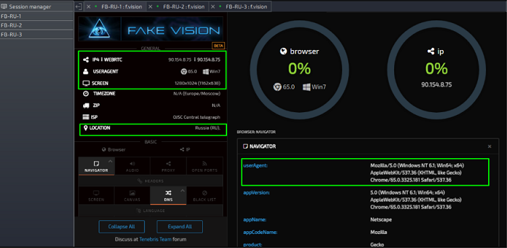Click the Windows logo inside the browser gauge
The width and height of the screenshot is (507, 248).
pos(306,87)
